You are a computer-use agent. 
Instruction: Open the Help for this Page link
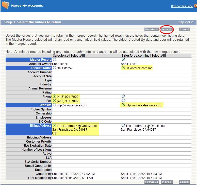tap(182, 6)
